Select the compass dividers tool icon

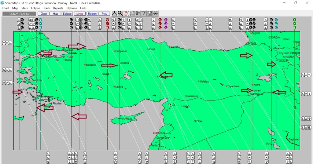[114, 13]
